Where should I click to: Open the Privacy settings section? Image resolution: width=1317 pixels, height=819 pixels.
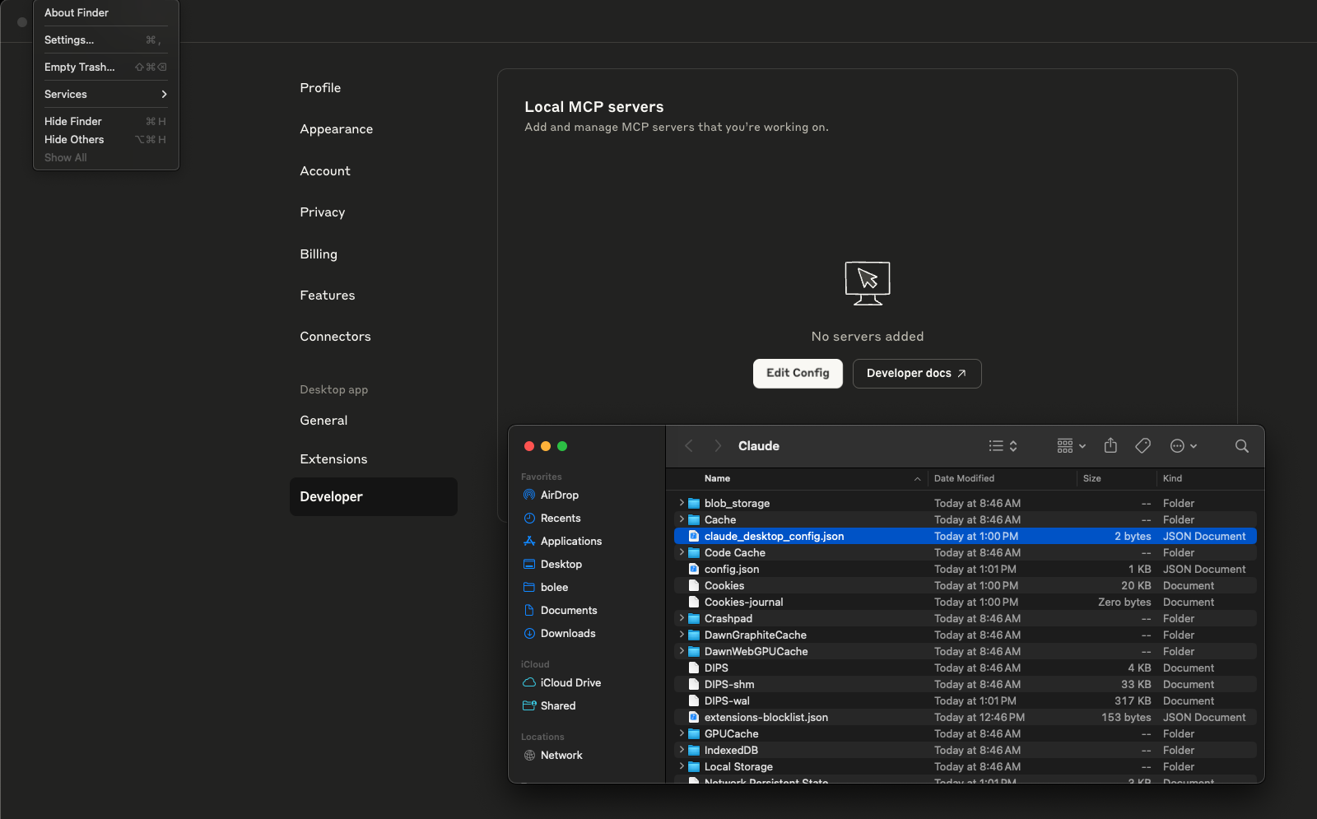point(322,212)
